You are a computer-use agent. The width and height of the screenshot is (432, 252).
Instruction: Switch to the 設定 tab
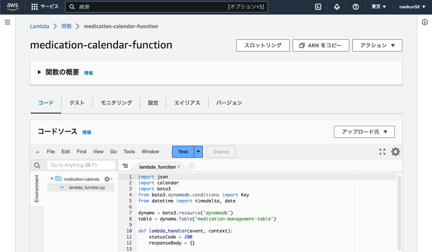click(x=153, y=103)
